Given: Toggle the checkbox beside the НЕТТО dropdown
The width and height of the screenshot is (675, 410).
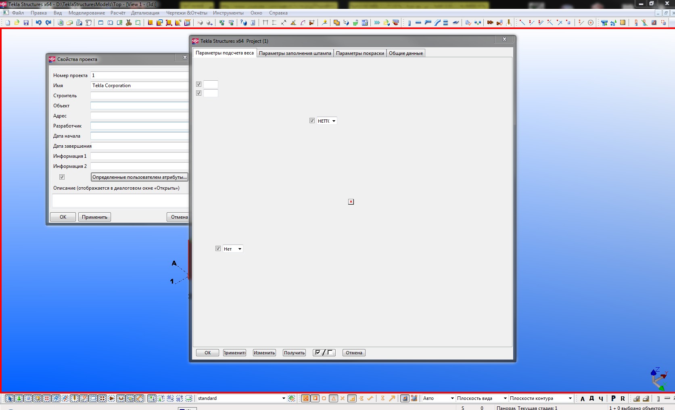Looking at the screenshot, I should [312, 121].
